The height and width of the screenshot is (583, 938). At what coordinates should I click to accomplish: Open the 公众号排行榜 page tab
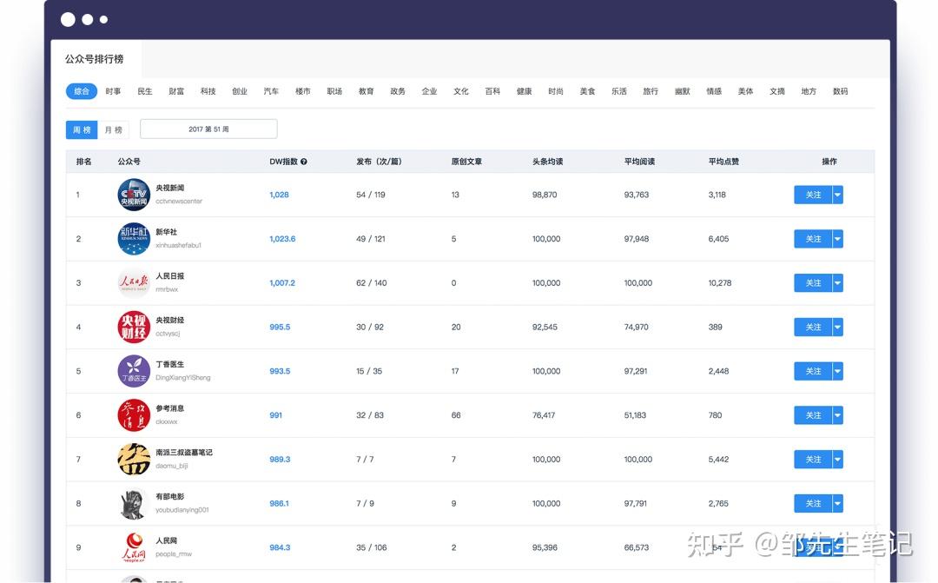coord(95,59)
